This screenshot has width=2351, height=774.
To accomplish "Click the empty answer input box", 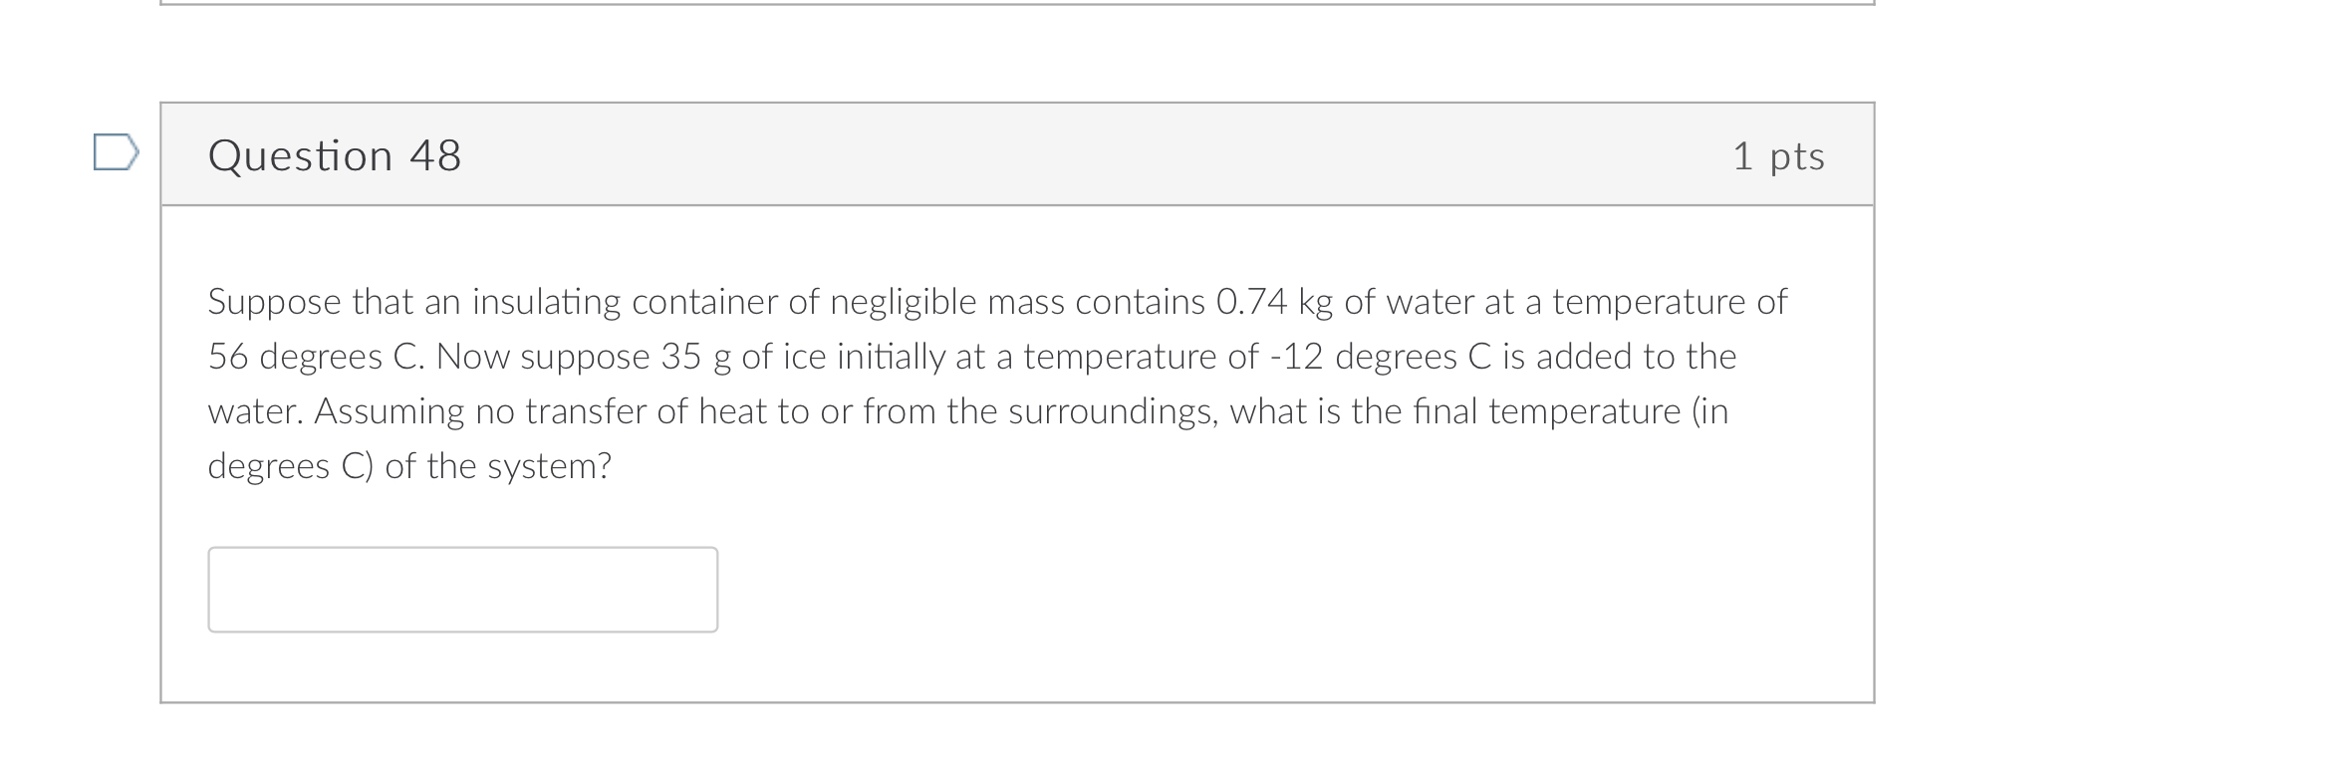I will 463,588.
